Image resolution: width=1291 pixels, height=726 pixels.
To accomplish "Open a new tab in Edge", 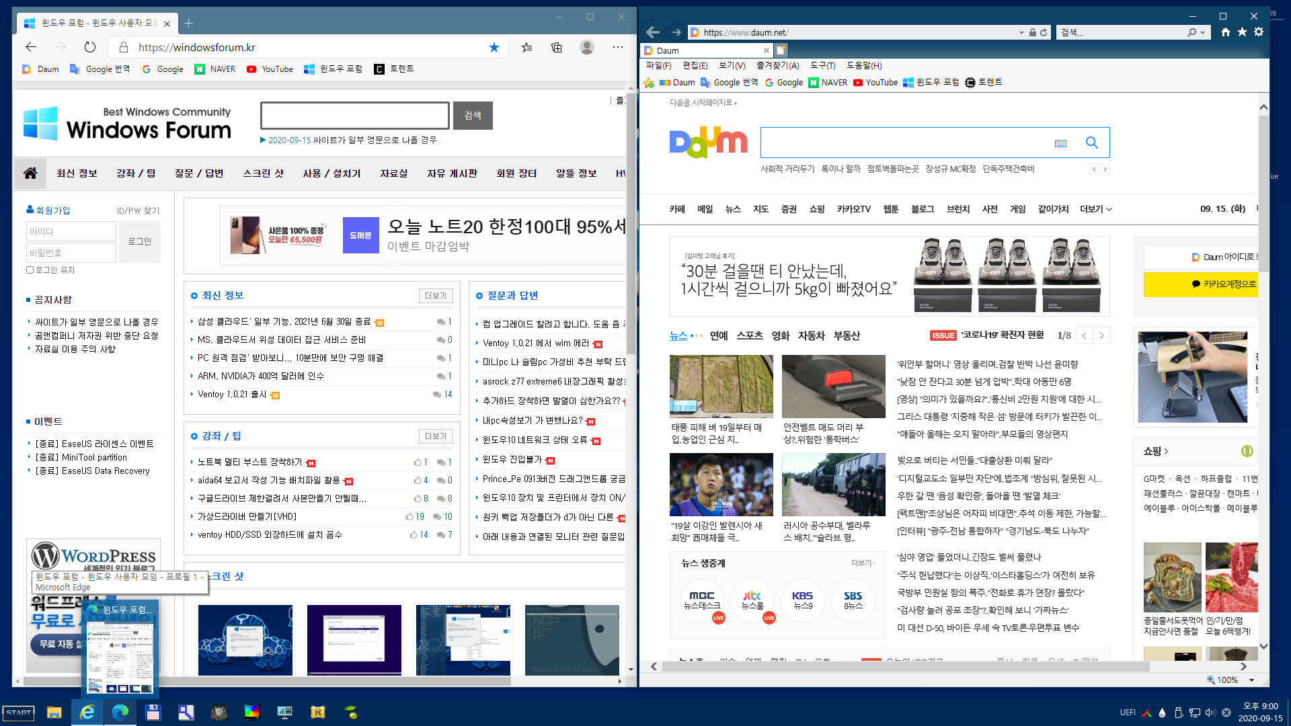I will 189,23.
